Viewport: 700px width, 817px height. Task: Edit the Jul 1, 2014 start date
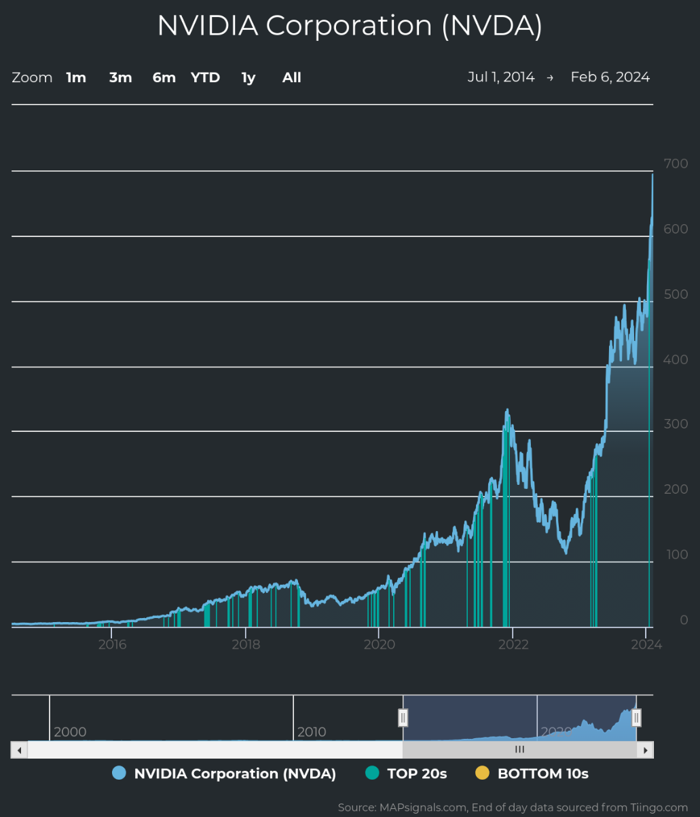point(501,77)
